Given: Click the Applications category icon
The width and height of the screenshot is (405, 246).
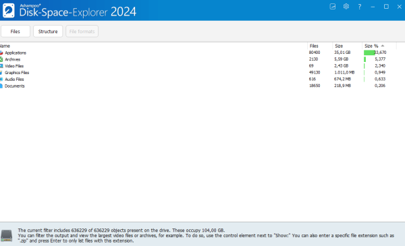Looking at the screenshot, I should click(x=1, y=53).
